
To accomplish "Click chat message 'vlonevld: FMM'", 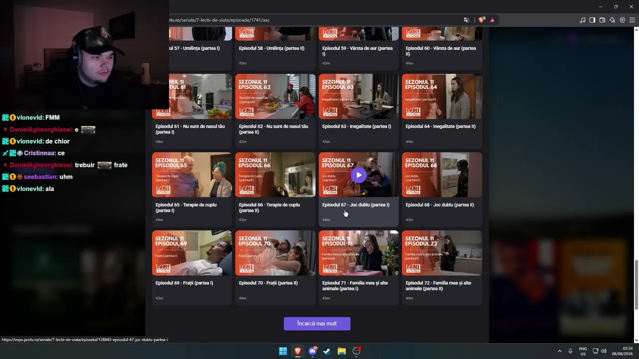I will click(31, 118).
